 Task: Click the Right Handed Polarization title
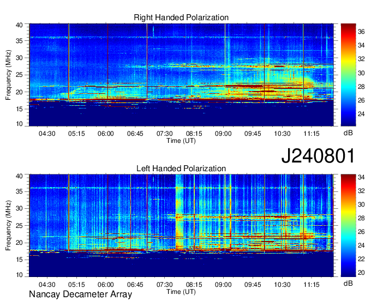pyautogui.click(x=181, y=17)
